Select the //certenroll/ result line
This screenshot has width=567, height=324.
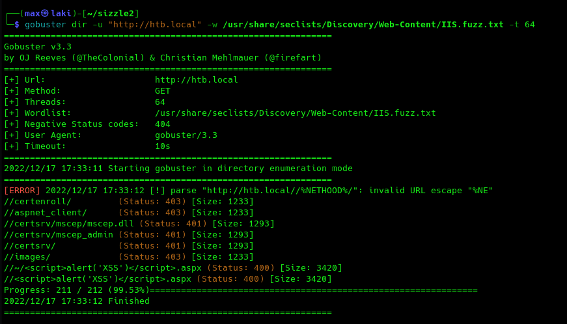coord(129,202)
